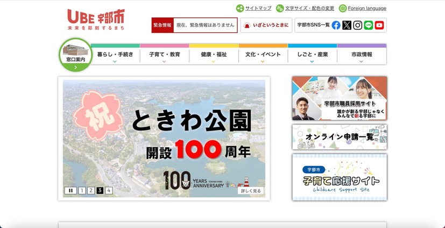This screenshot has height=228, width=445.
Task: Open the 文化・イベント navigation tab
Action: [263, 55]
